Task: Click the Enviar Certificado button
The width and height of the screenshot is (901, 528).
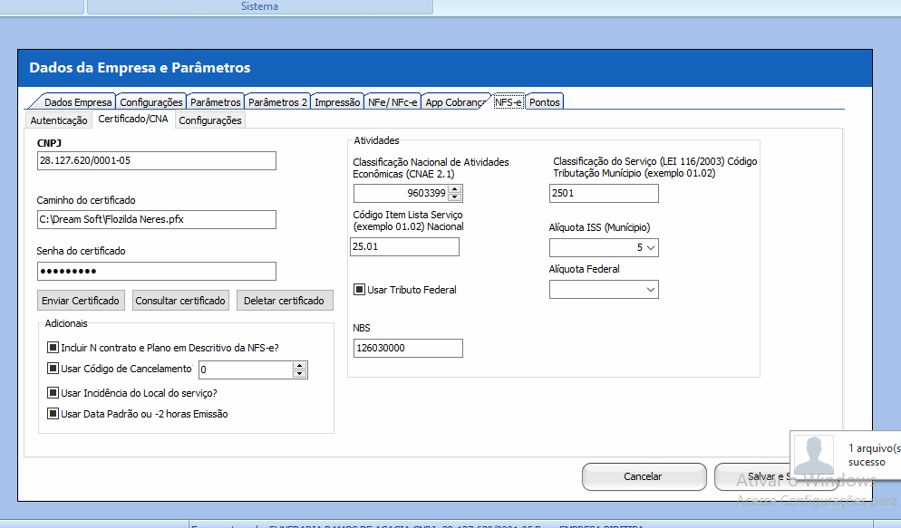Action: (81, 301)
